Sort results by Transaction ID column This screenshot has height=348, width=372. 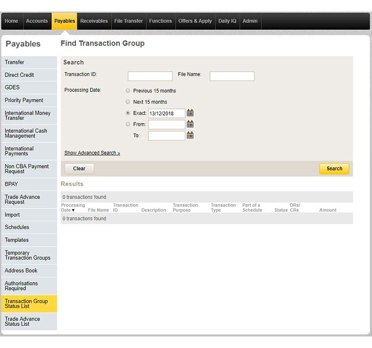125,207
